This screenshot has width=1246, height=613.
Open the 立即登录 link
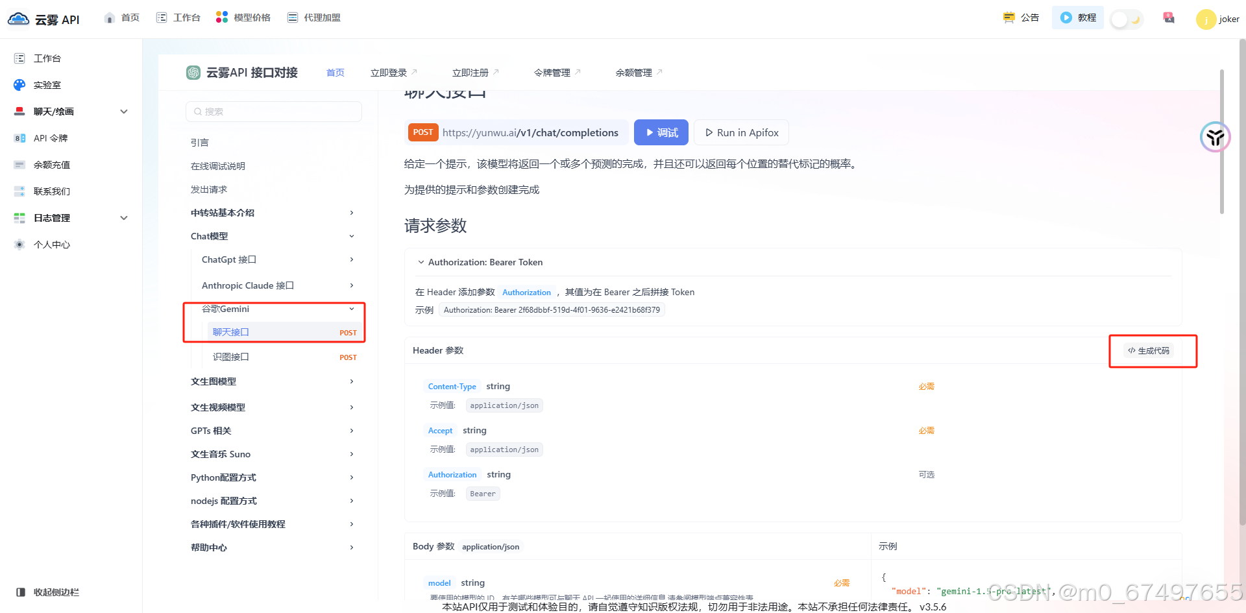pyautogui.click(x=393, y=73)
